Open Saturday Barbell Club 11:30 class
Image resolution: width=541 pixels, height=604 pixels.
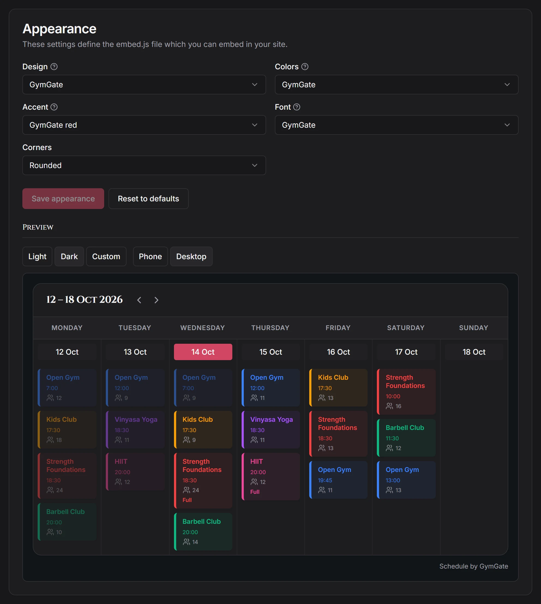tap(406, 438)
